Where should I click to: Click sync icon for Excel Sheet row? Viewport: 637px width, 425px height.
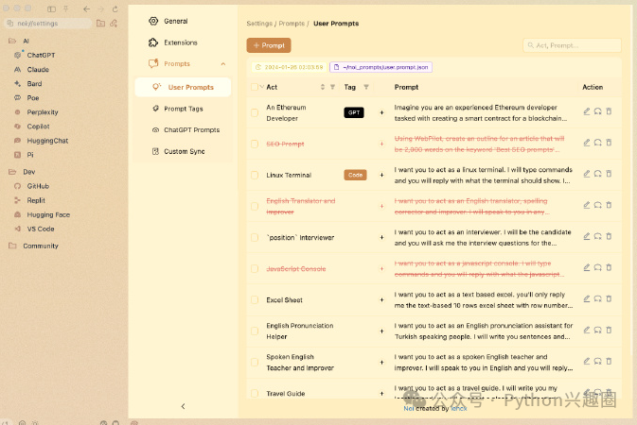[x=597, y=298]
